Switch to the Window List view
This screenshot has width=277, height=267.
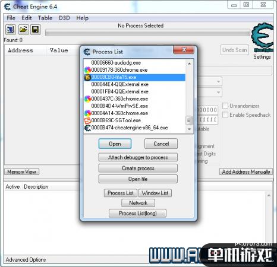155,193
